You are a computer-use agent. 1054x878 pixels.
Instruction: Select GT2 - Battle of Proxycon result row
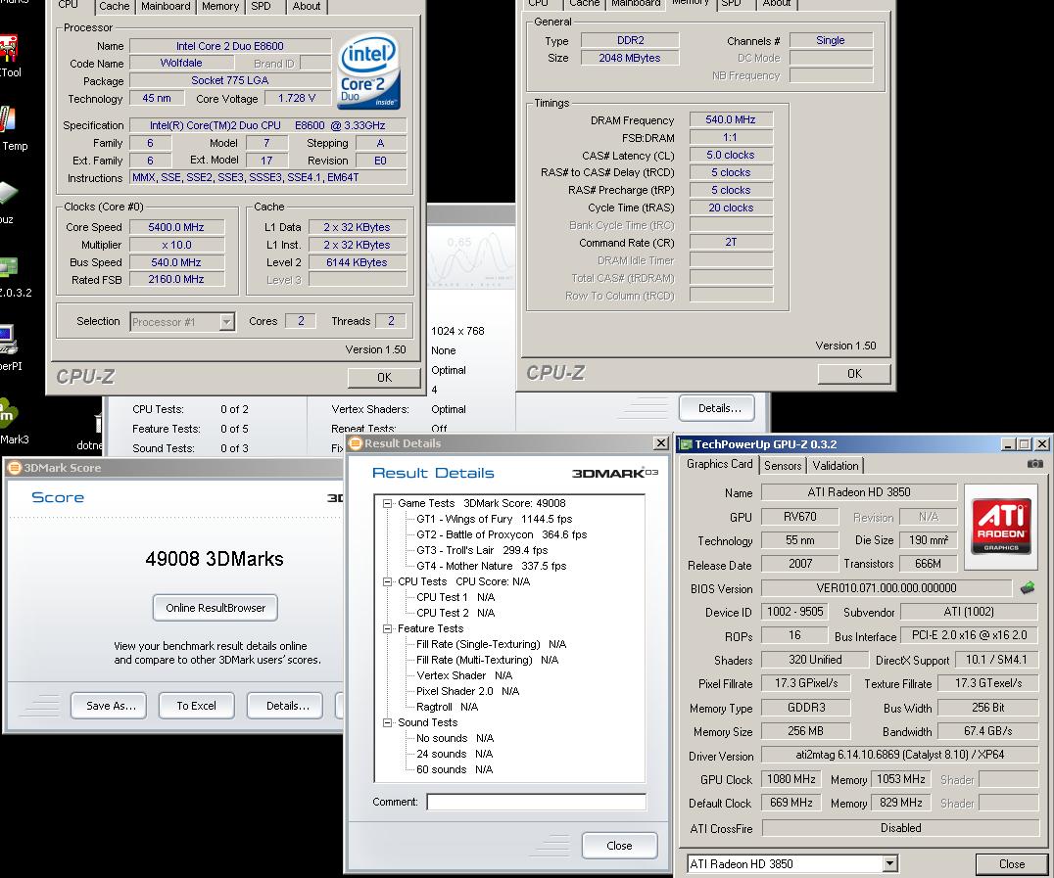pyautogui.click(x=502, y=534)
